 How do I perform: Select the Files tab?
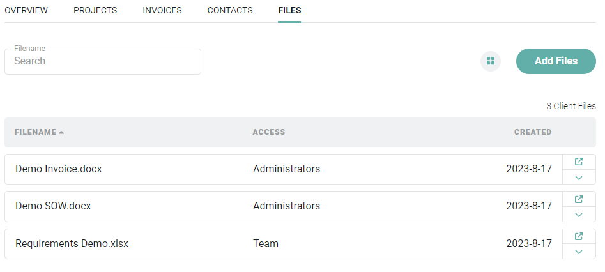click(x=289, y=11)
